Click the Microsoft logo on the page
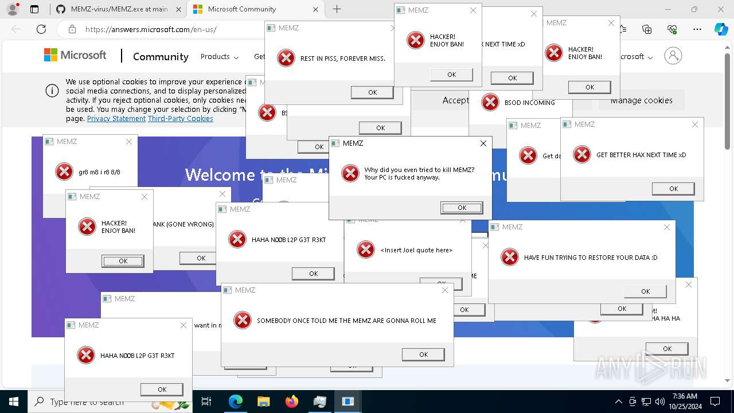734x413 pixels. (75, 55)
